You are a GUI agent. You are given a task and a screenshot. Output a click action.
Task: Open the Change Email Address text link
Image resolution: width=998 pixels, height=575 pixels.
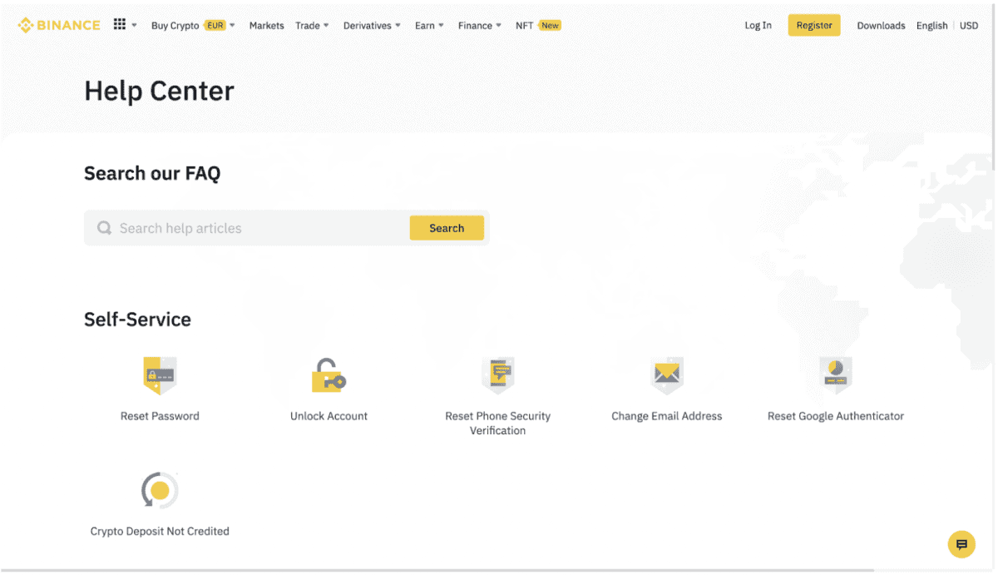(x=667, y=416)
